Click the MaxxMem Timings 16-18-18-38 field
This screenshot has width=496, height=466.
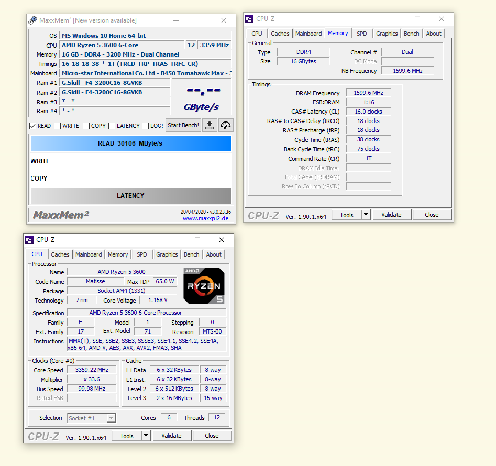tap(146, 64)
